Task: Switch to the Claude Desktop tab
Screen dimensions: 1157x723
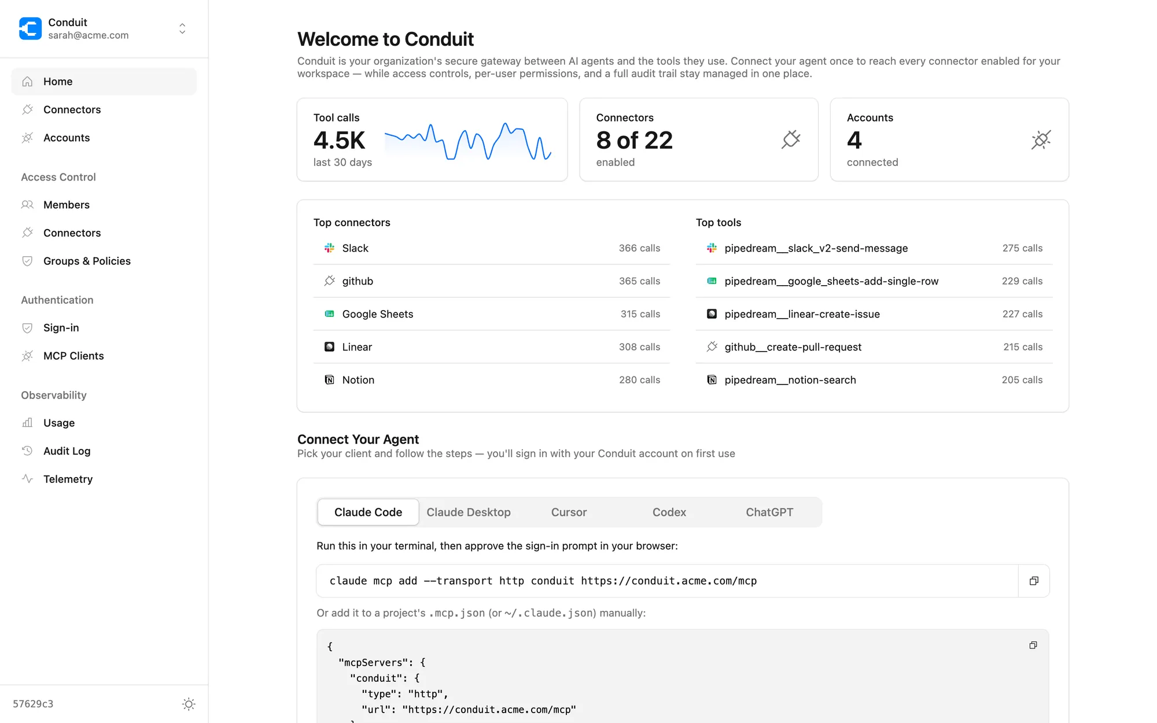Action: tap(469, 512)
